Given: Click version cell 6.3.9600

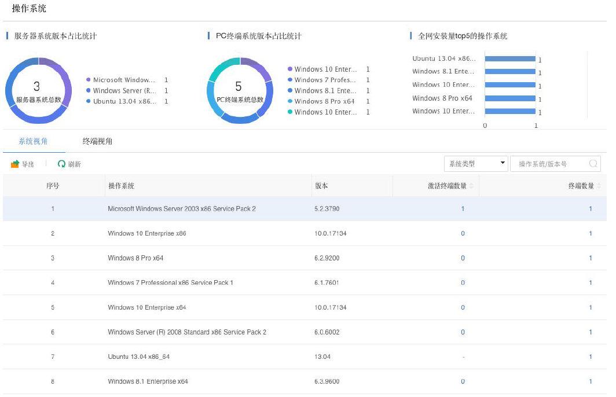Looking at the screenshot, I should (327, 381).
